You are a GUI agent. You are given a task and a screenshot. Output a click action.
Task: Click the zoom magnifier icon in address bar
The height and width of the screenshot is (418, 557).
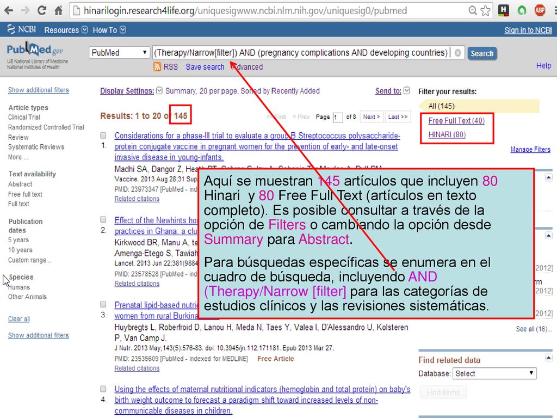(473, 11)
